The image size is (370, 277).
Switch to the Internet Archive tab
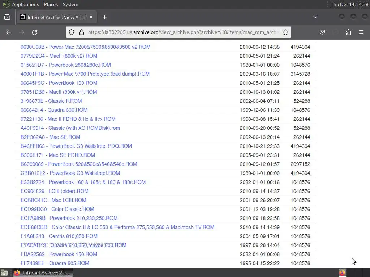(x=57, y=17)
